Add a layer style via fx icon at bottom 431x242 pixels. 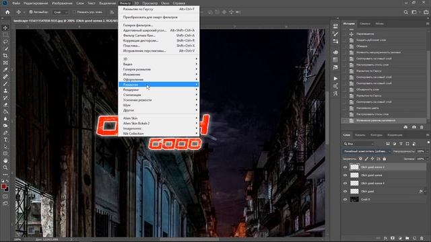pos(385,238)
